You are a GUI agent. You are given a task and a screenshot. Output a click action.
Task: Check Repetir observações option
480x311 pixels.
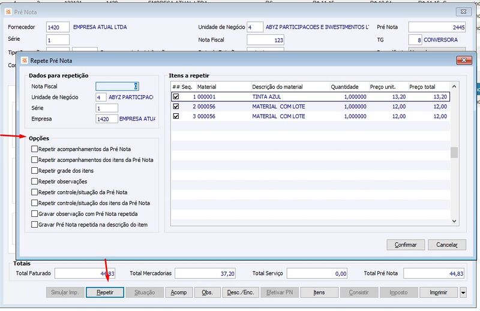coord(35,182)
